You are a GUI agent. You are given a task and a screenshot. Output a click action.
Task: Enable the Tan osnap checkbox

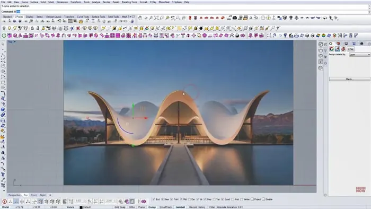pyautogui.click(x=214, y=199)
